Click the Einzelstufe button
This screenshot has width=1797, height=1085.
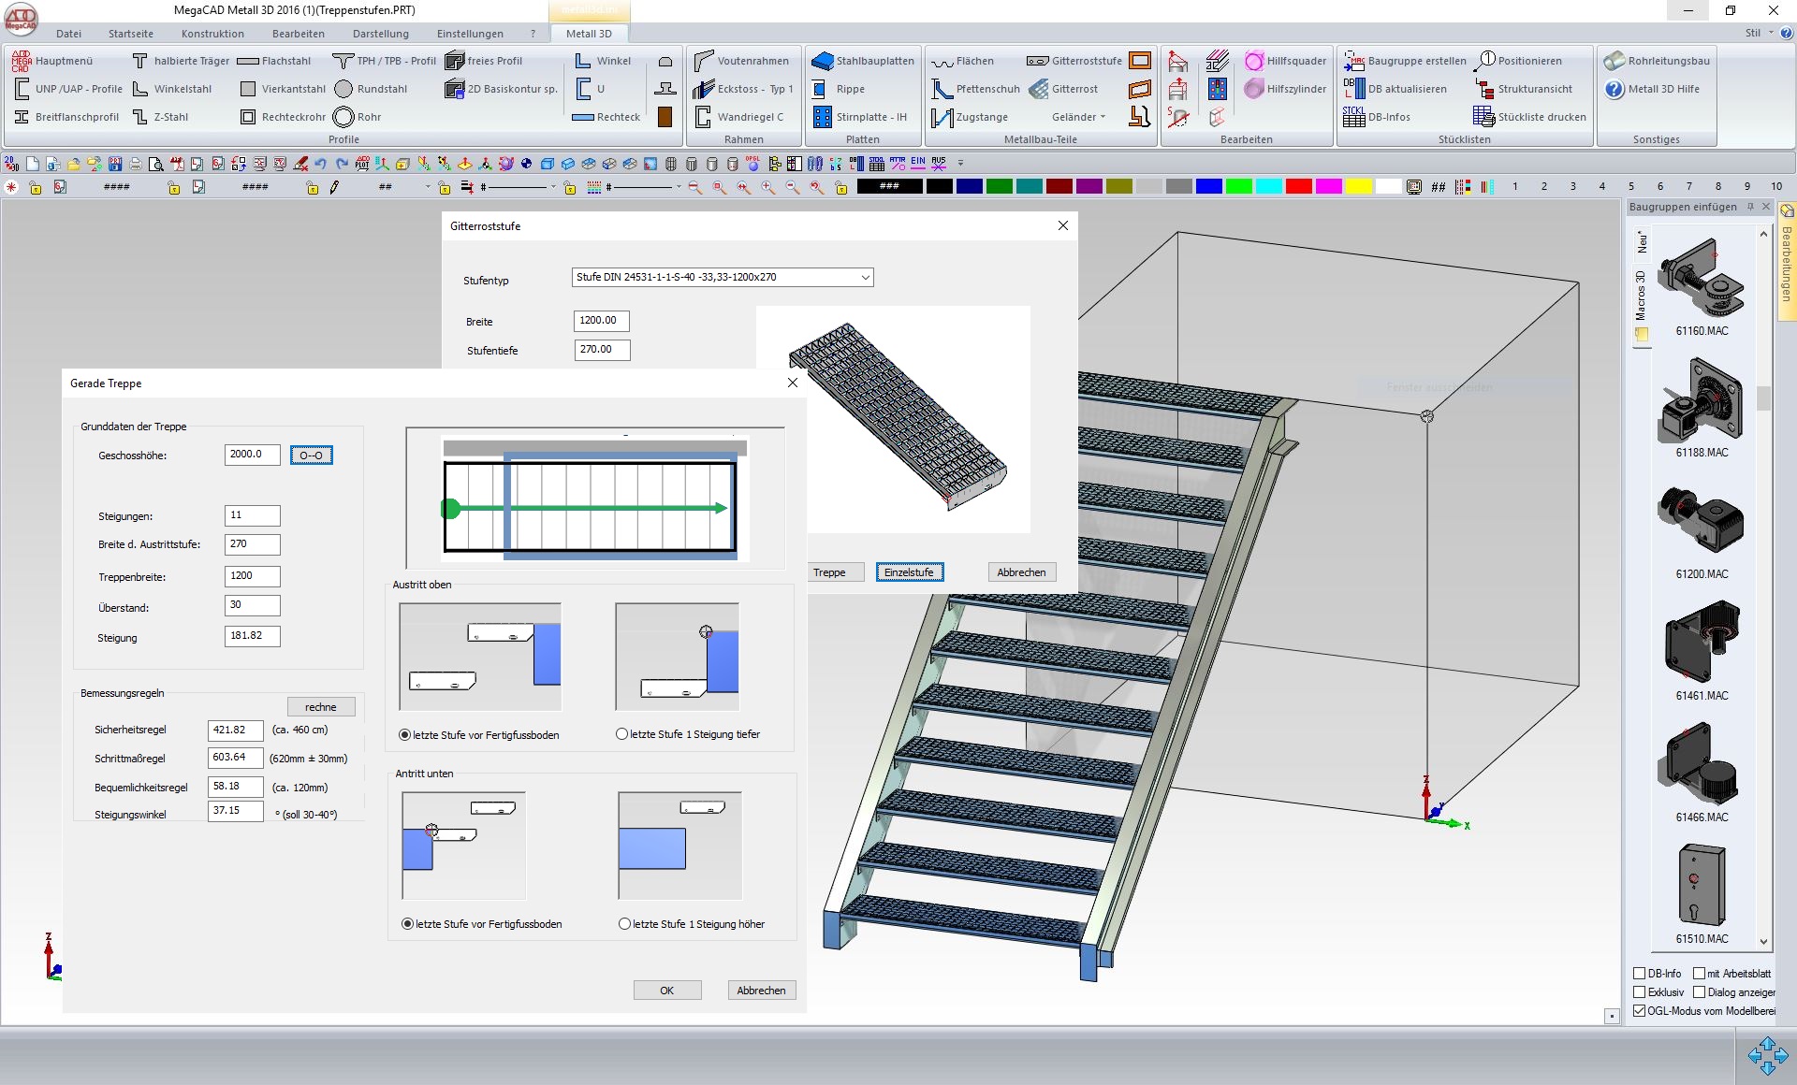coord(909,572)
